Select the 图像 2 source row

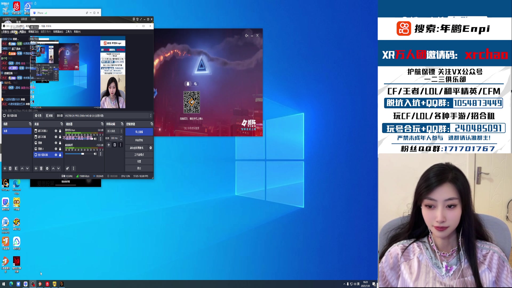pyautogui.click(x=48, y=149)
